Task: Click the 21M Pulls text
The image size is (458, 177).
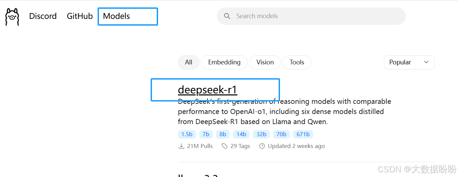Action: pos(200,146)
